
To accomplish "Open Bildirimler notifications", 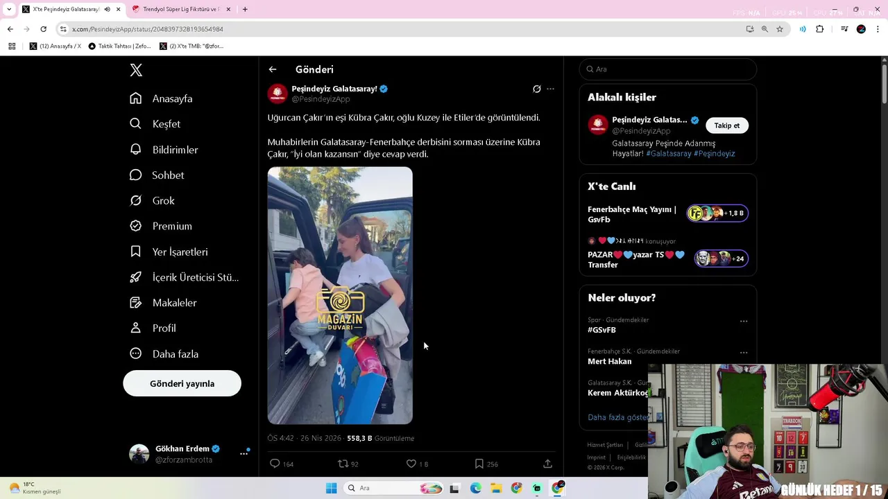I will (164, 150).
